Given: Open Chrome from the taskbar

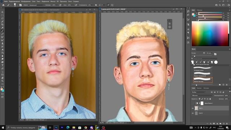Looking at the screenshot, I should (86, 127).
